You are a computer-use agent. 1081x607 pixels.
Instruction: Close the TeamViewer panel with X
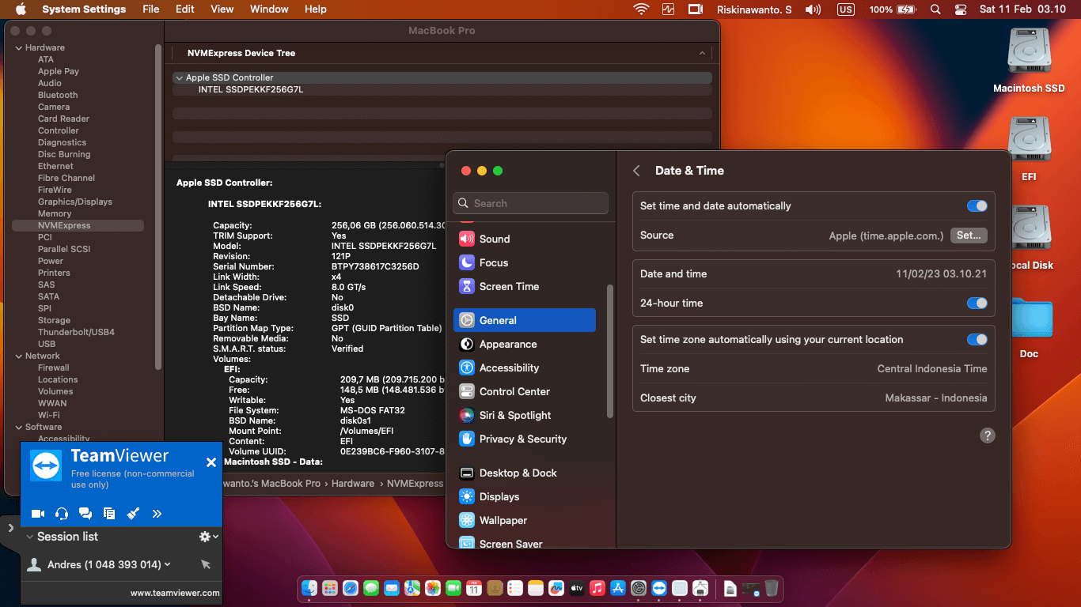click(211, 462)
